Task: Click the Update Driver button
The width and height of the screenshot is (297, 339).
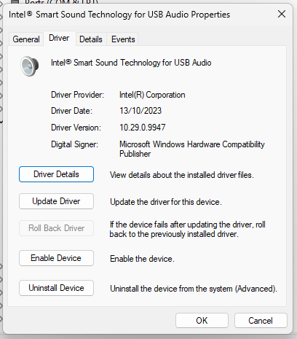Action: 56,201
